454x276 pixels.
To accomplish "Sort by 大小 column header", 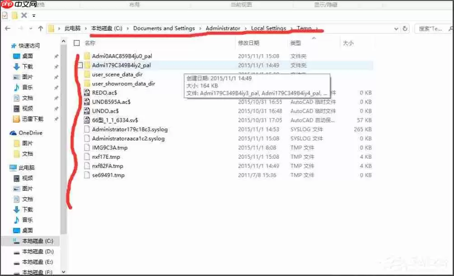I will 348,43.
